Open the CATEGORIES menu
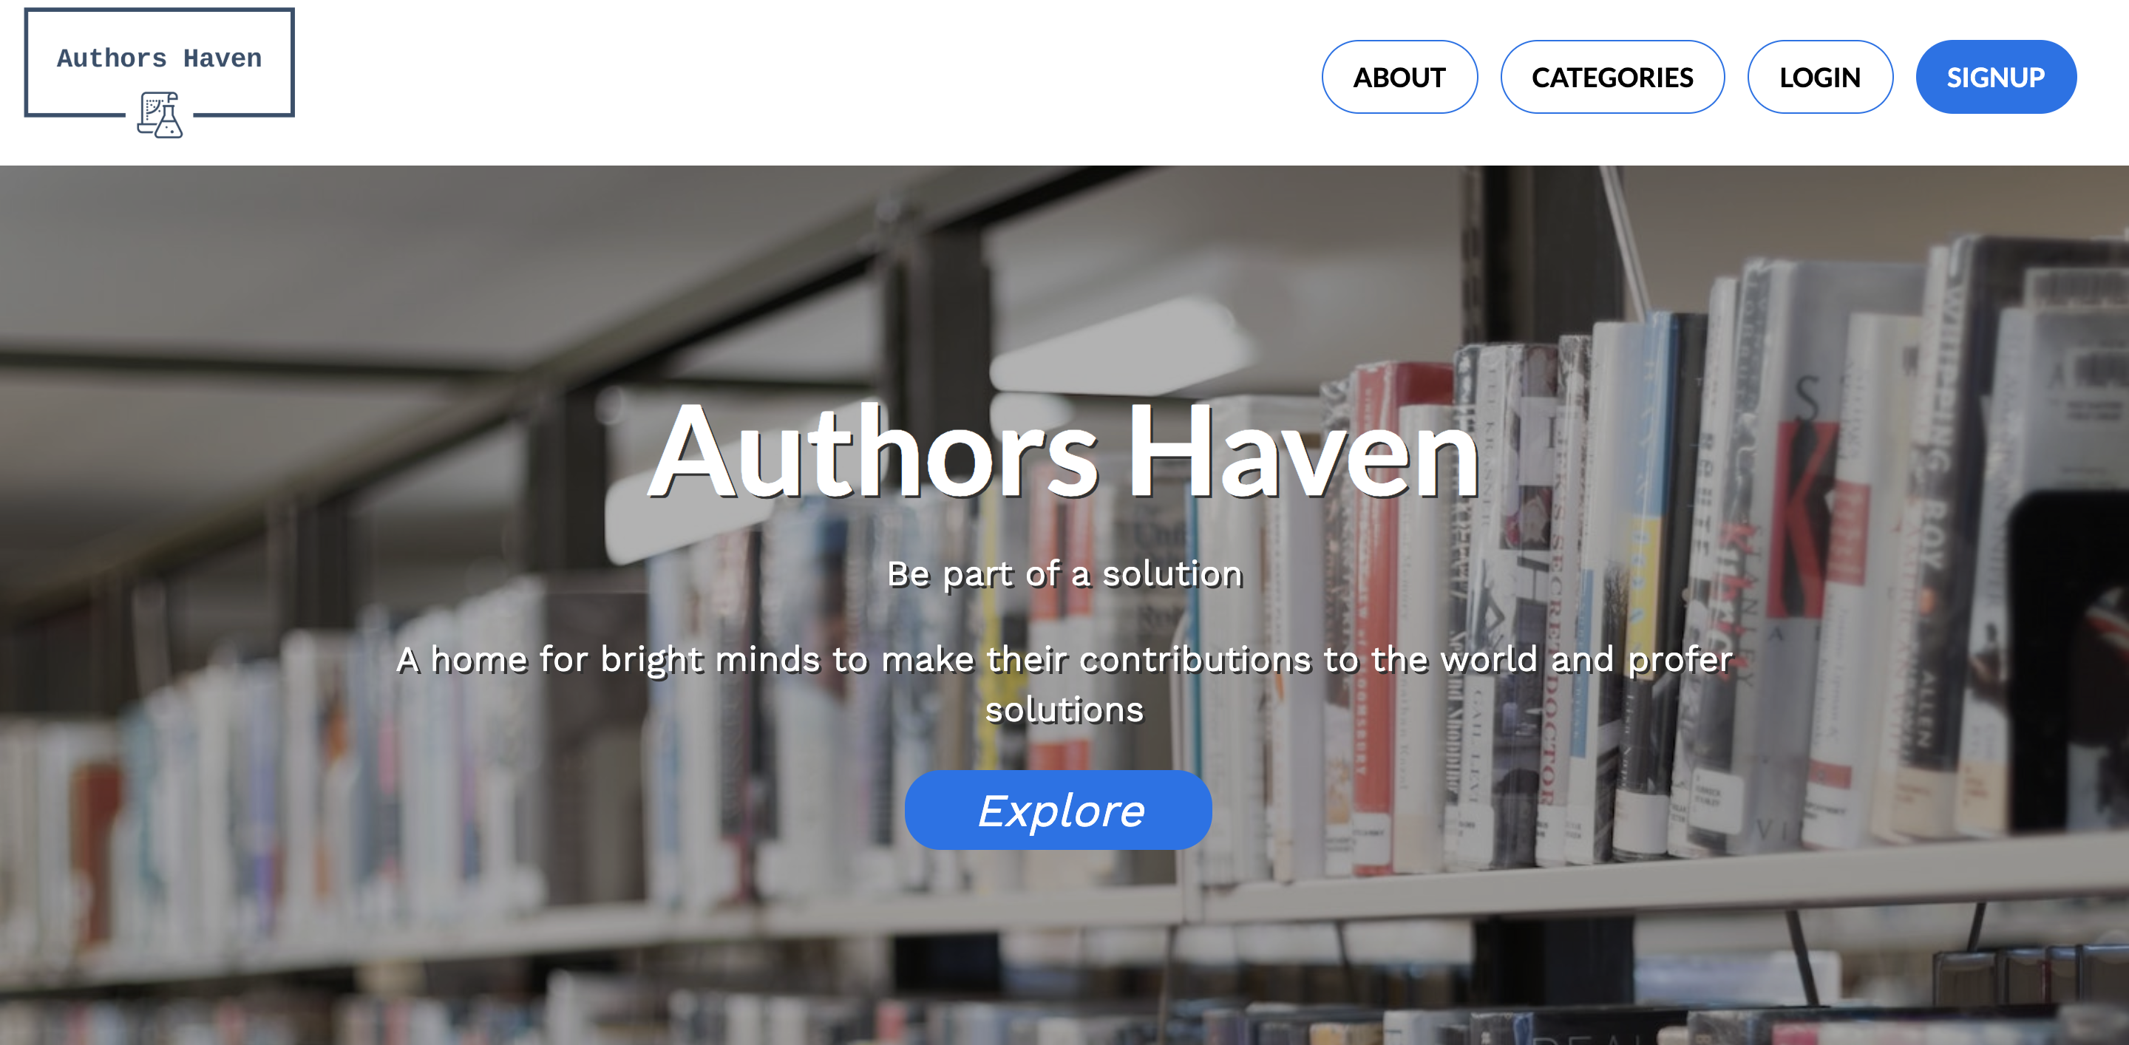 point(1612,77)
